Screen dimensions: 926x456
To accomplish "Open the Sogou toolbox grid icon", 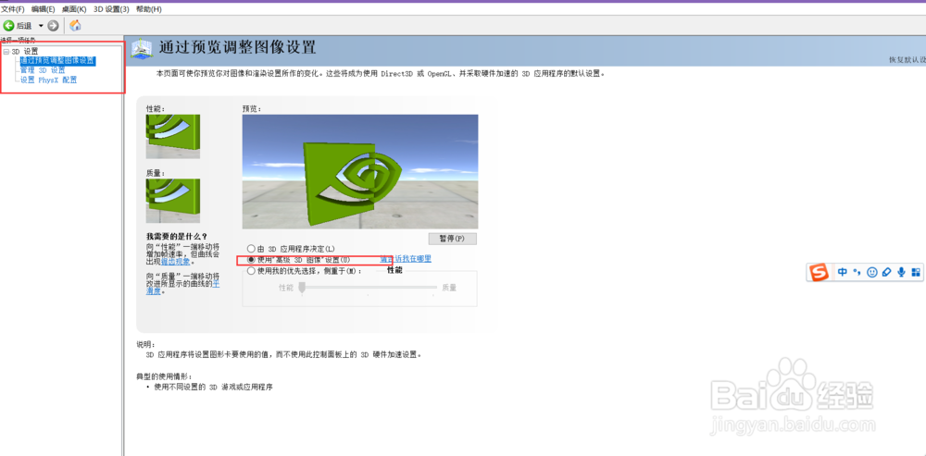I will [x=916, y=272].
